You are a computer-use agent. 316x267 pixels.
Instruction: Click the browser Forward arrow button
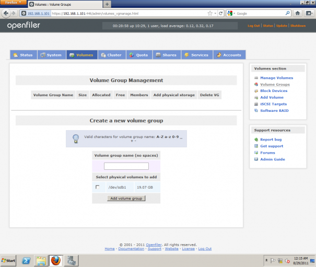(14, 13)
